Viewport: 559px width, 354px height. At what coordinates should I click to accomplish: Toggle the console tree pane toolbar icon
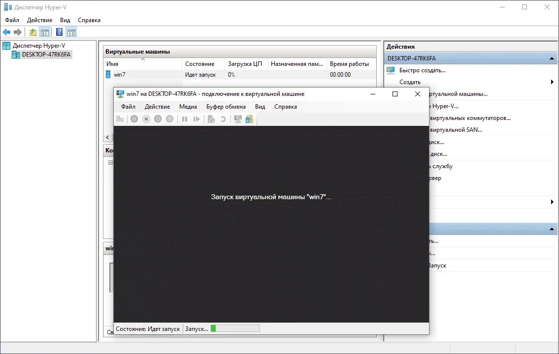44,32
